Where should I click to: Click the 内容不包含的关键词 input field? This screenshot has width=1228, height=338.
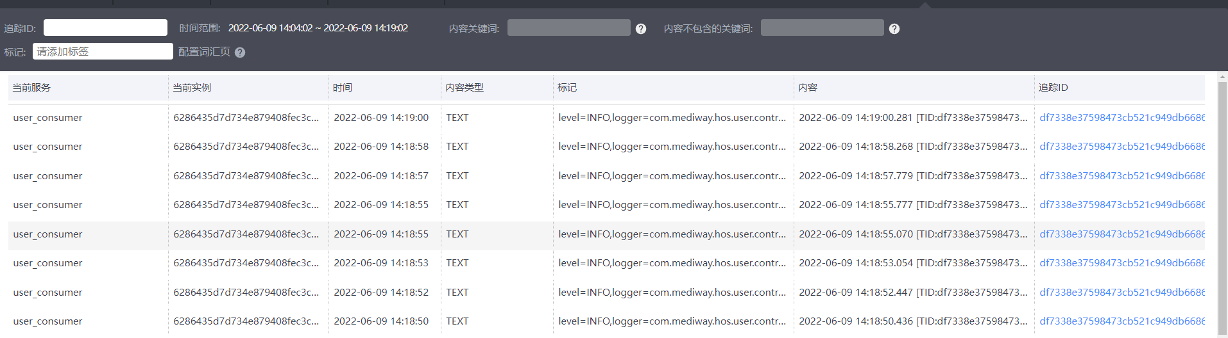tap(822, 28)
